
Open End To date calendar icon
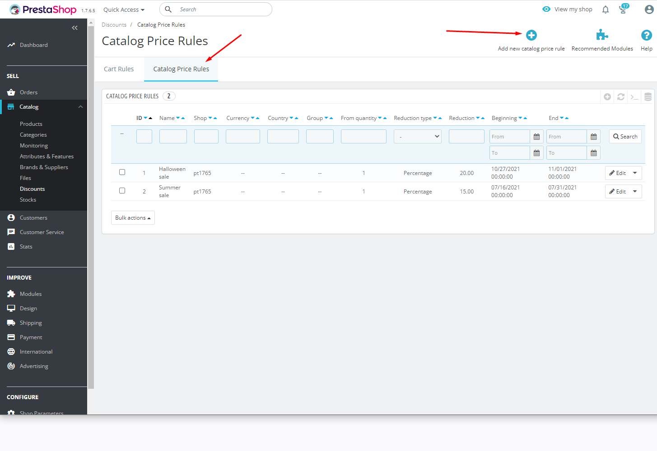click(x=593, y=153)
